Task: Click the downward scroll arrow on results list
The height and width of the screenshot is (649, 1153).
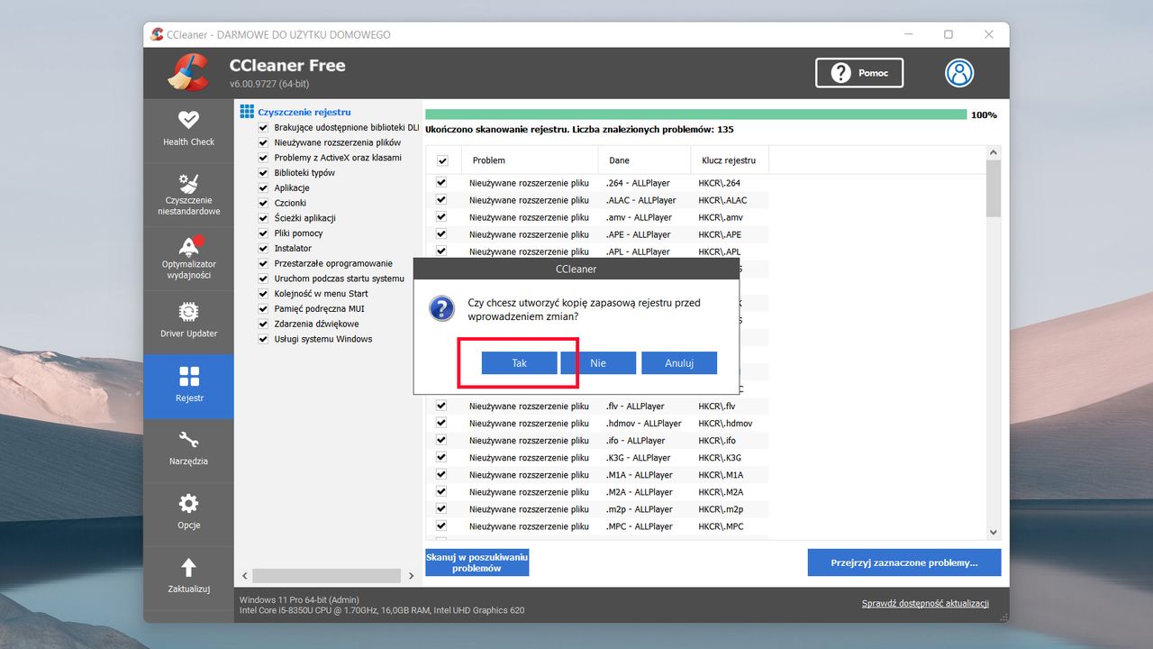Action: (x=994, y=531)
